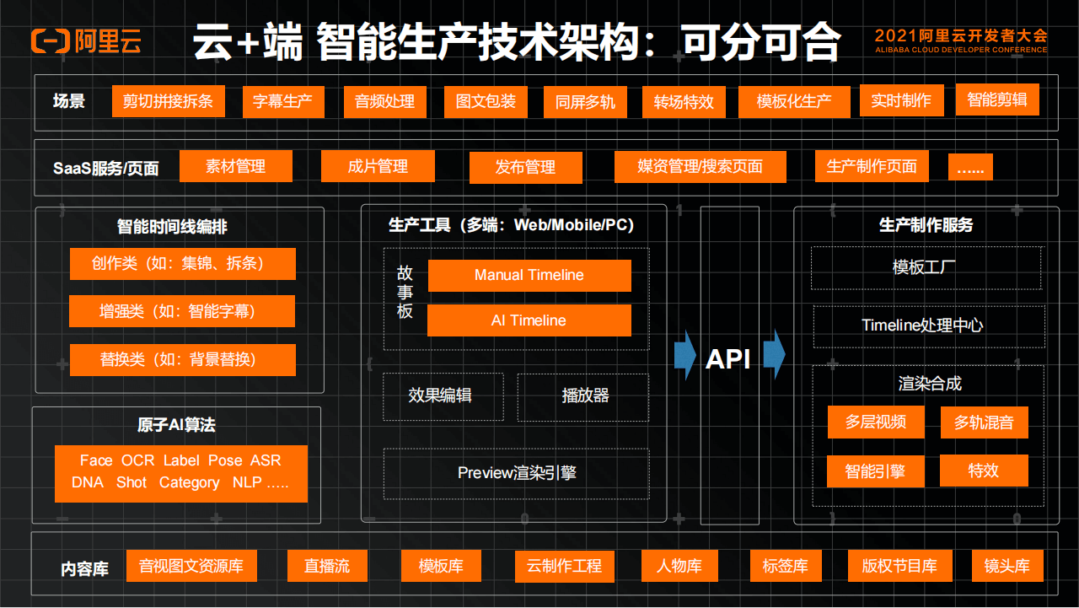1079x608 pixels.
Task: Open the 成片管理 box
Action: coord(378,166)
